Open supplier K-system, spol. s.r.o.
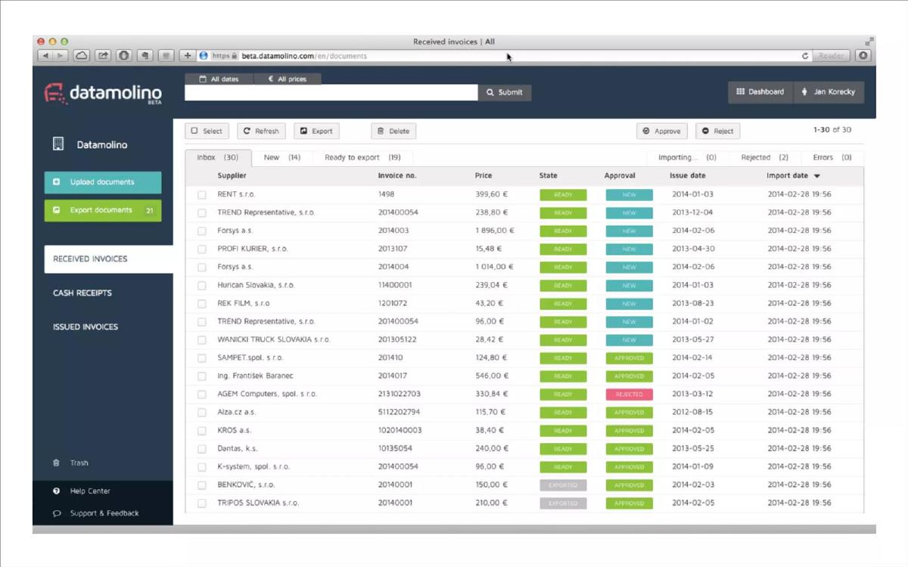Screen dimensions: 908x567 click(x=253, y=466)
